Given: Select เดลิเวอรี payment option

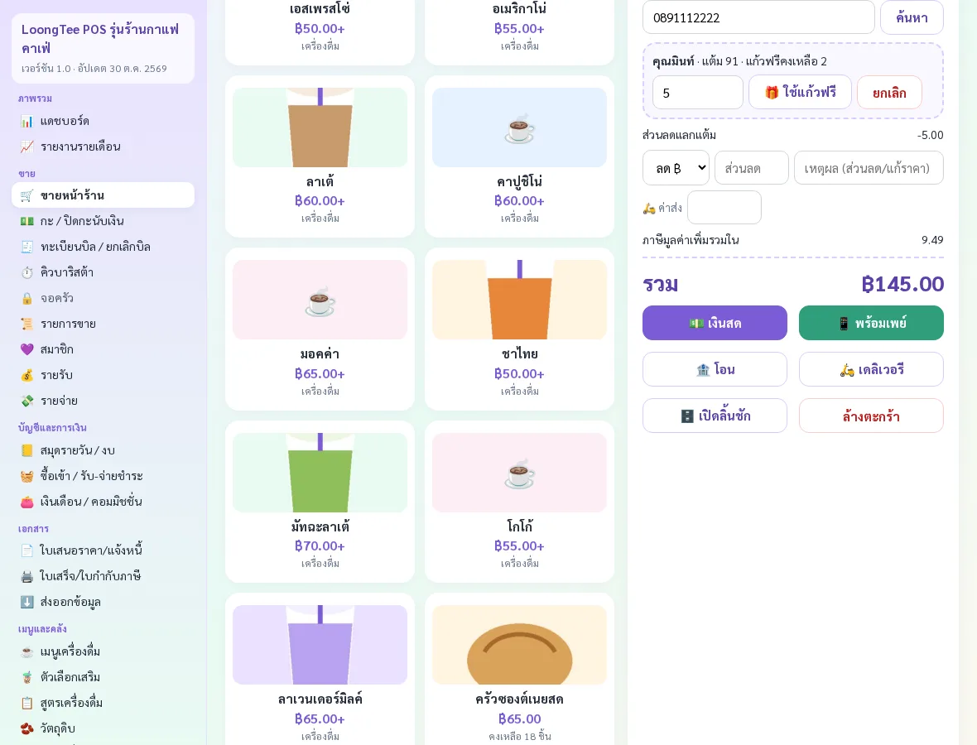Looking at the screenshot, I should (871, 369).
